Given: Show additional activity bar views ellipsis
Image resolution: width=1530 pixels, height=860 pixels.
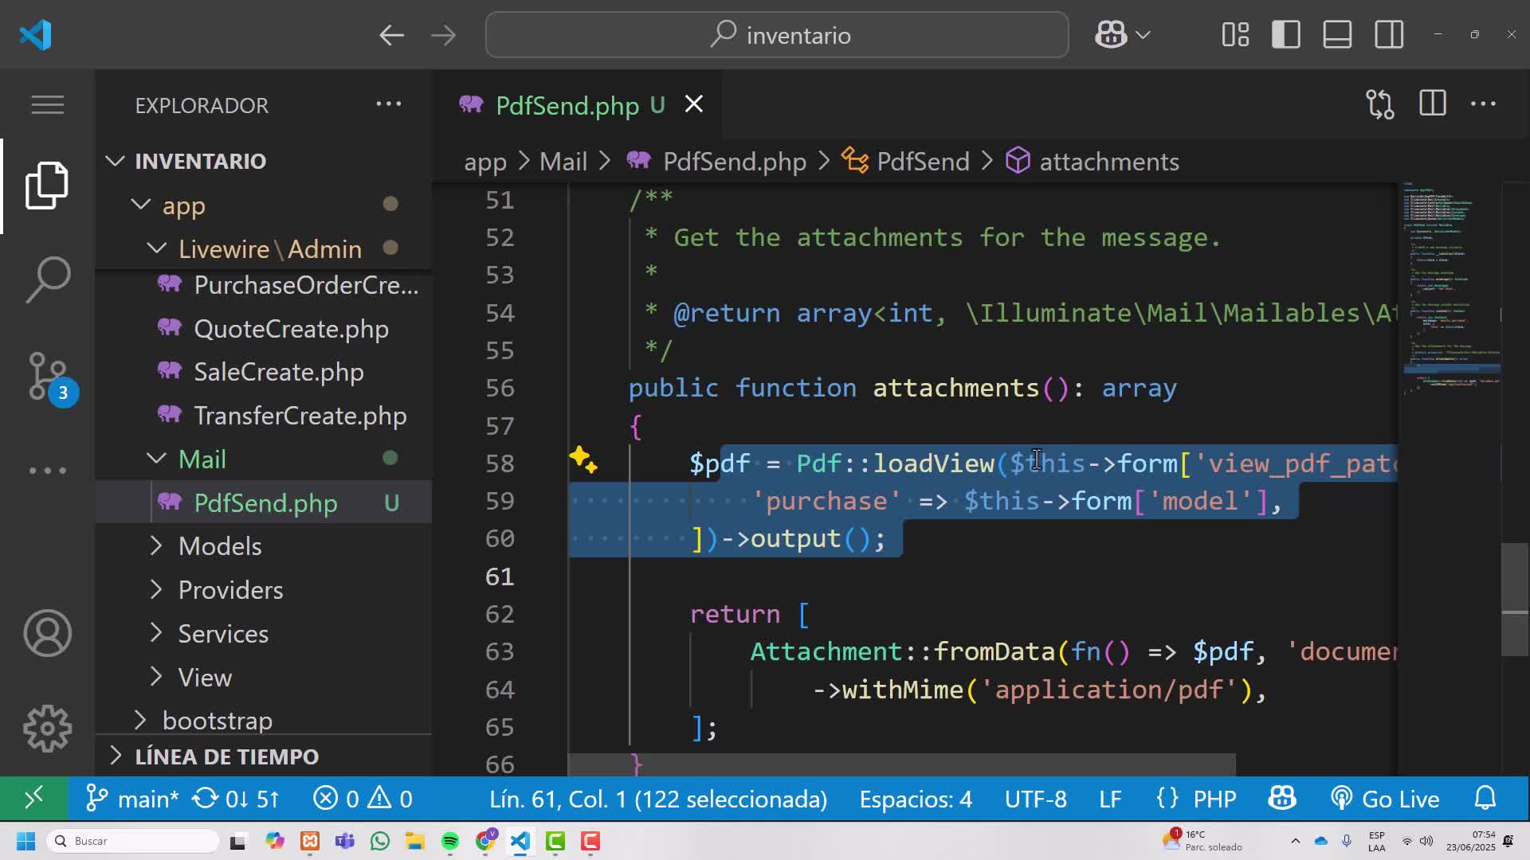Looking at the screenshot, I should pos(48,471).
